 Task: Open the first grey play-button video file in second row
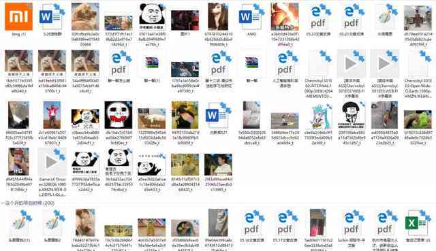352,63
